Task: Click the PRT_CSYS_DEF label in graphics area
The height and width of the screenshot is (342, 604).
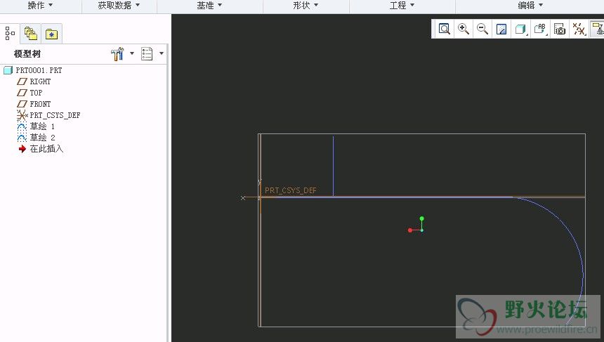Action: [291, 190]
